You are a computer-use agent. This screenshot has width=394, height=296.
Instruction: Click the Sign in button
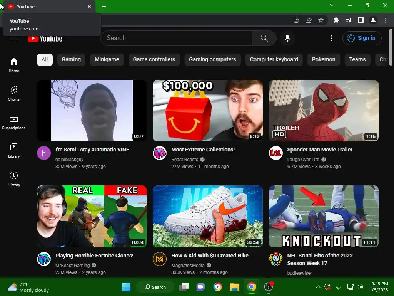coord(362,38)
